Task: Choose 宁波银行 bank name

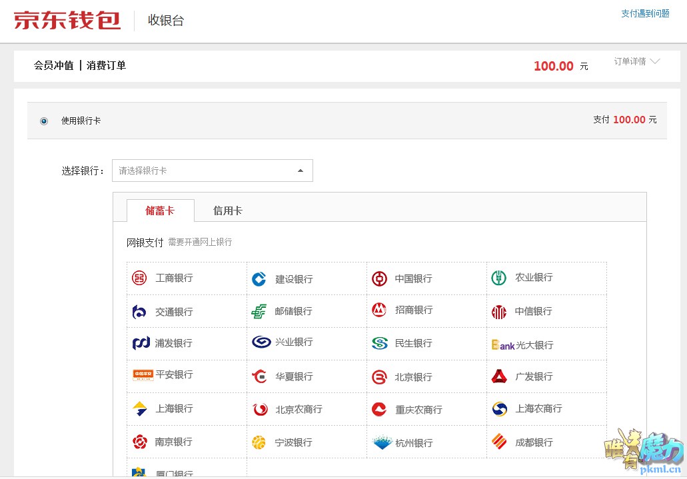Action: (x=294, y=442)
